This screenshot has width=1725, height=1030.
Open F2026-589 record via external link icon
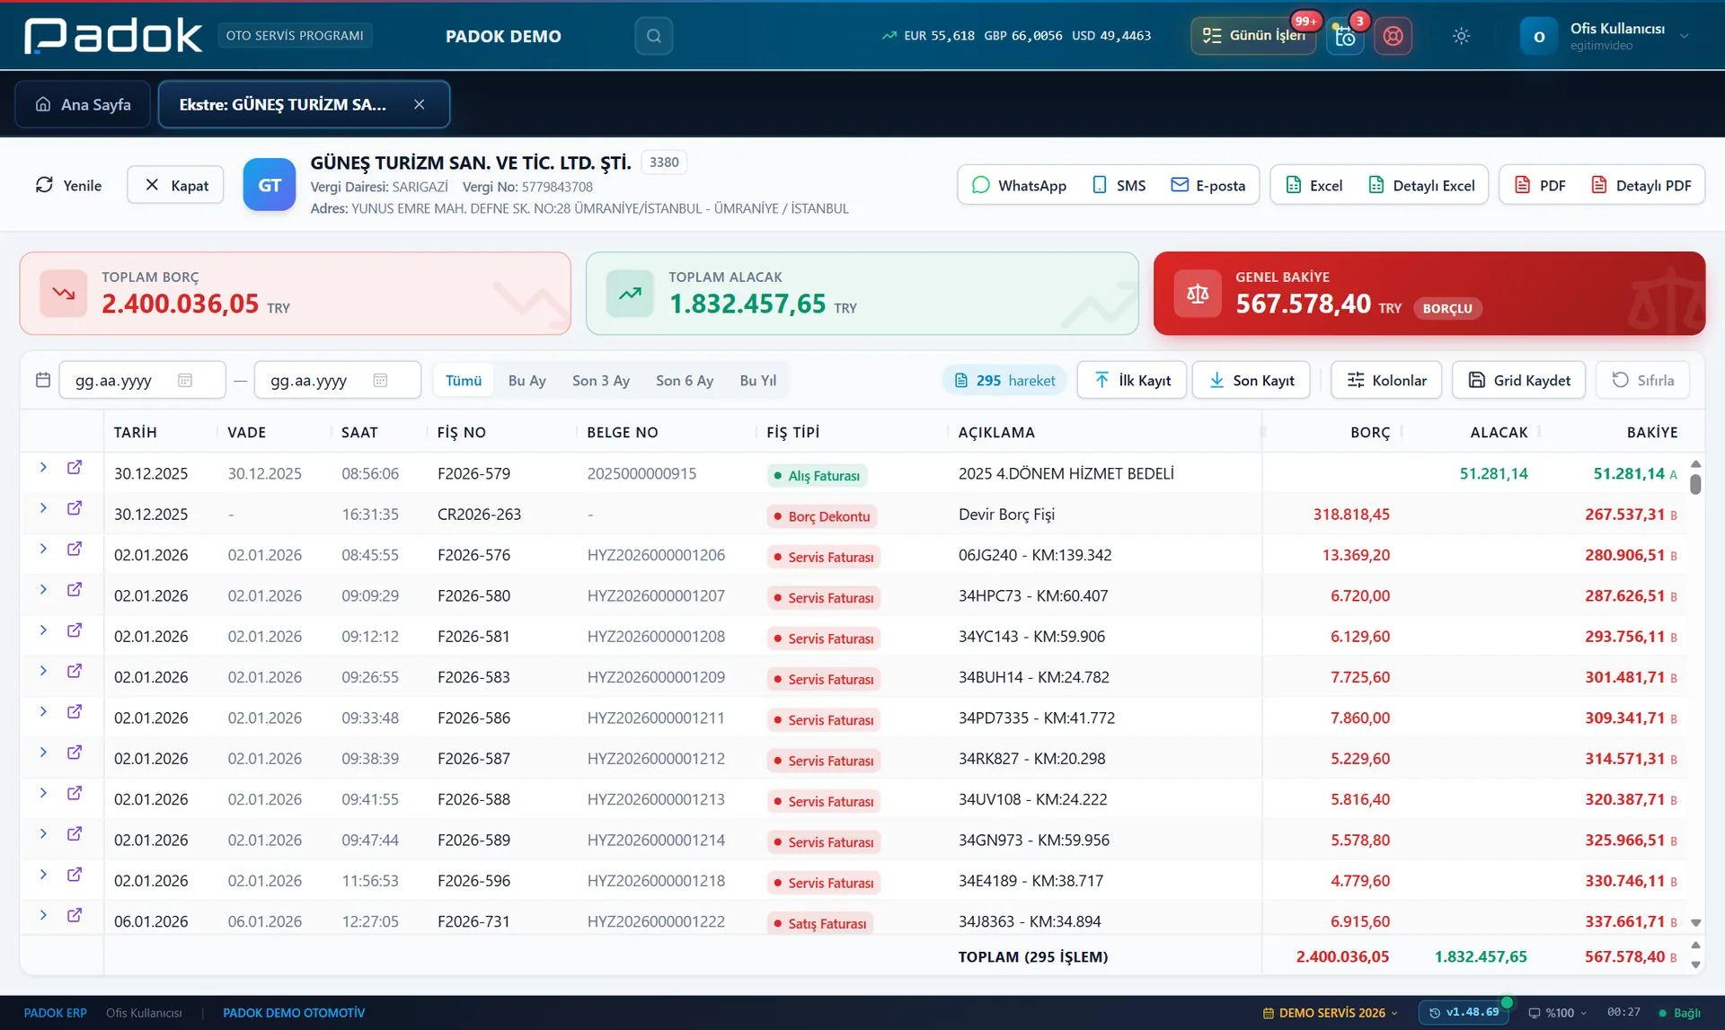tap(75, 833)
